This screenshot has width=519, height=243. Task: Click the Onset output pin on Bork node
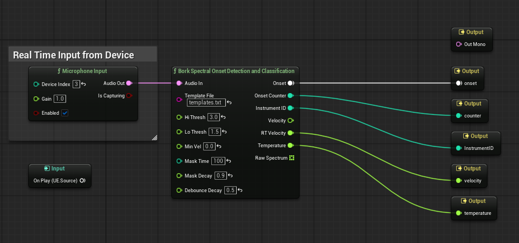pos(290,83)
